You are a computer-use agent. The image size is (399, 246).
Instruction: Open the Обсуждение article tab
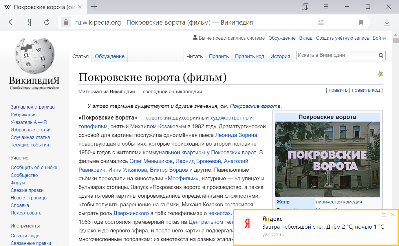(x=110, y=56)
